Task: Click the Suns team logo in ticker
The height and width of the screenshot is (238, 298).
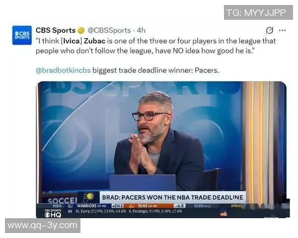Action: 132,206
